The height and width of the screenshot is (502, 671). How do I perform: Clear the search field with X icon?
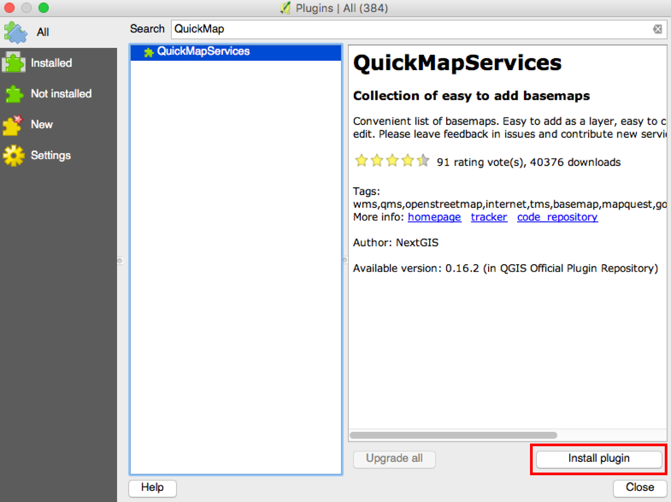[x=657, y=29]
